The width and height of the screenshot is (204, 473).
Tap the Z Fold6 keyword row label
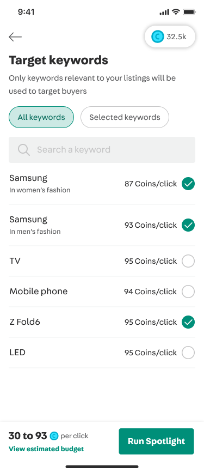click(x=24, y=322)
